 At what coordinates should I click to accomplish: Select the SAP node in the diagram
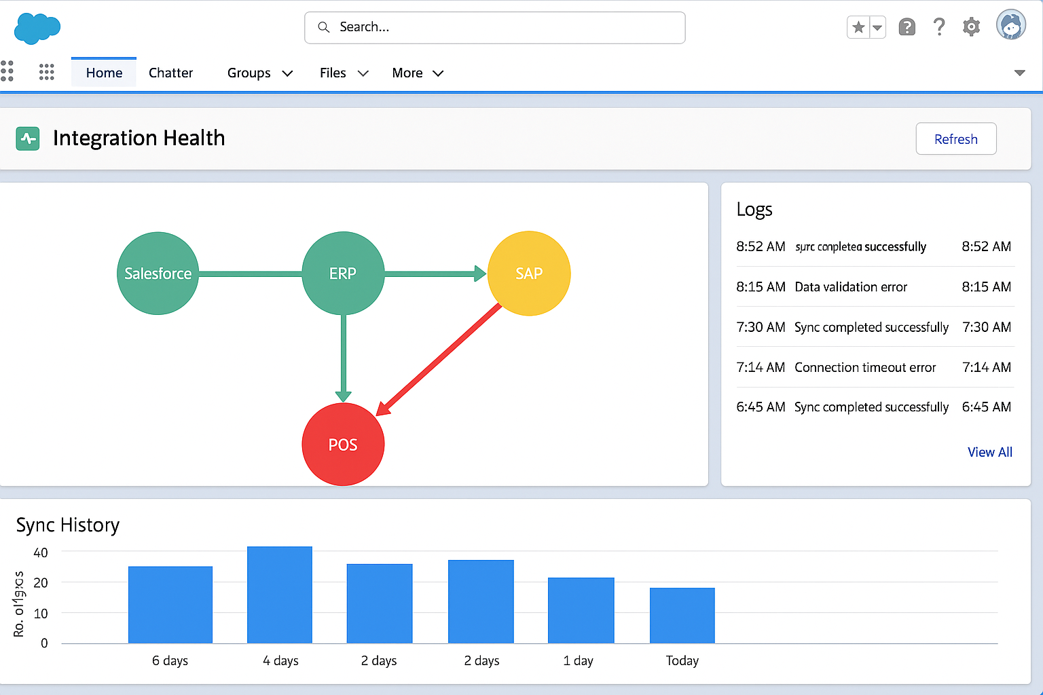pyautogui.click(x=529, y=273)
